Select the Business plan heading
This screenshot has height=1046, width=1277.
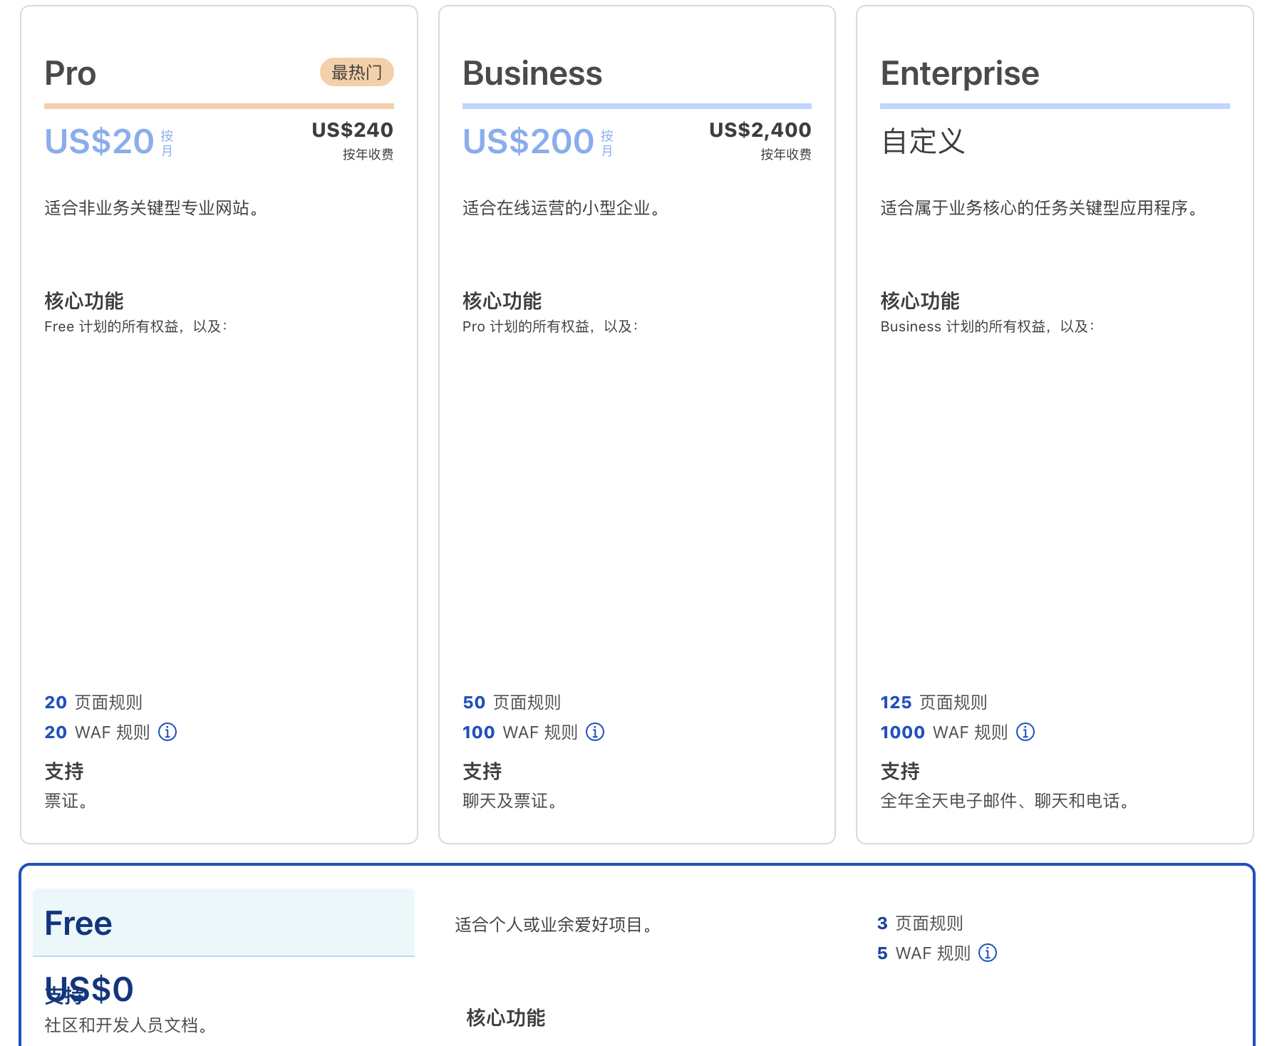pos(532,73)
